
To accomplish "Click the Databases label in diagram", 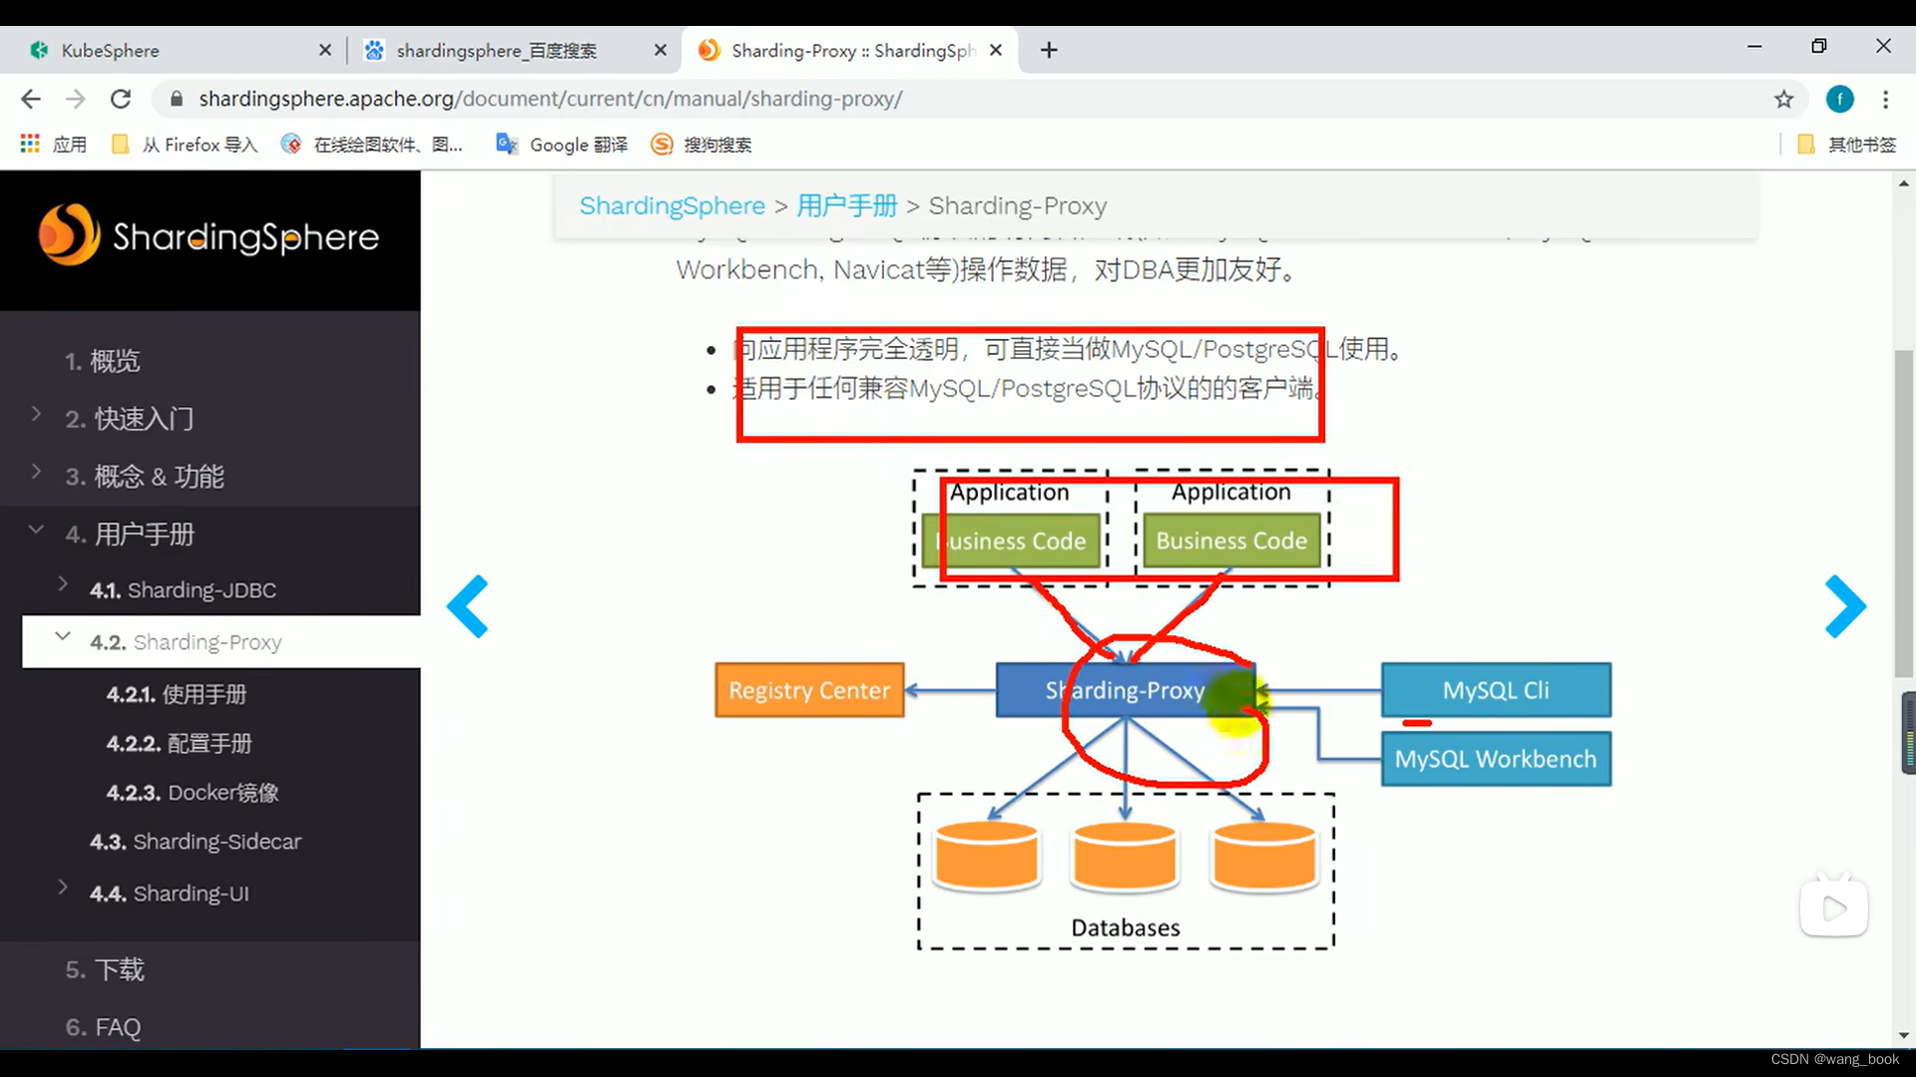I will pyautogui.click(x=1126, y=927).
